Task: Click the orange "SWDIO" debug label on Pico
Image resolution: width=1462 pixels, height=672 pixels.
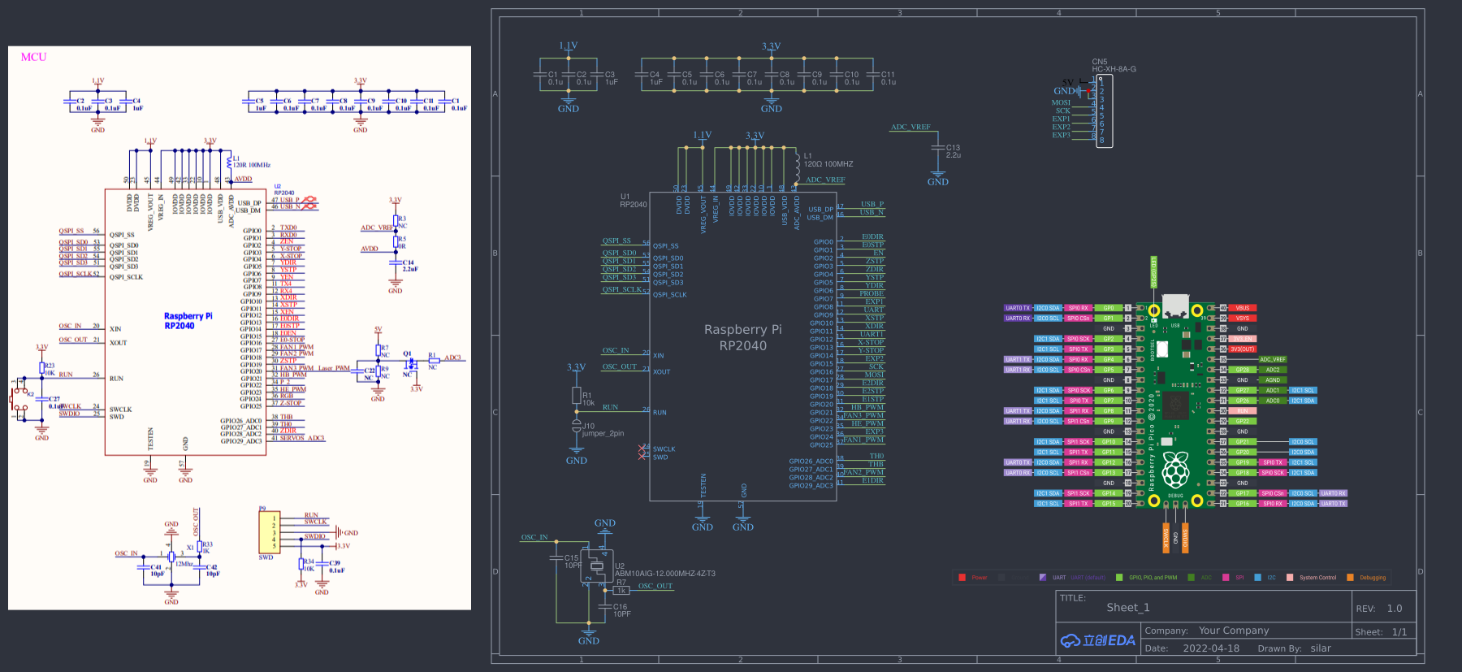Action: coord(1185,538)
